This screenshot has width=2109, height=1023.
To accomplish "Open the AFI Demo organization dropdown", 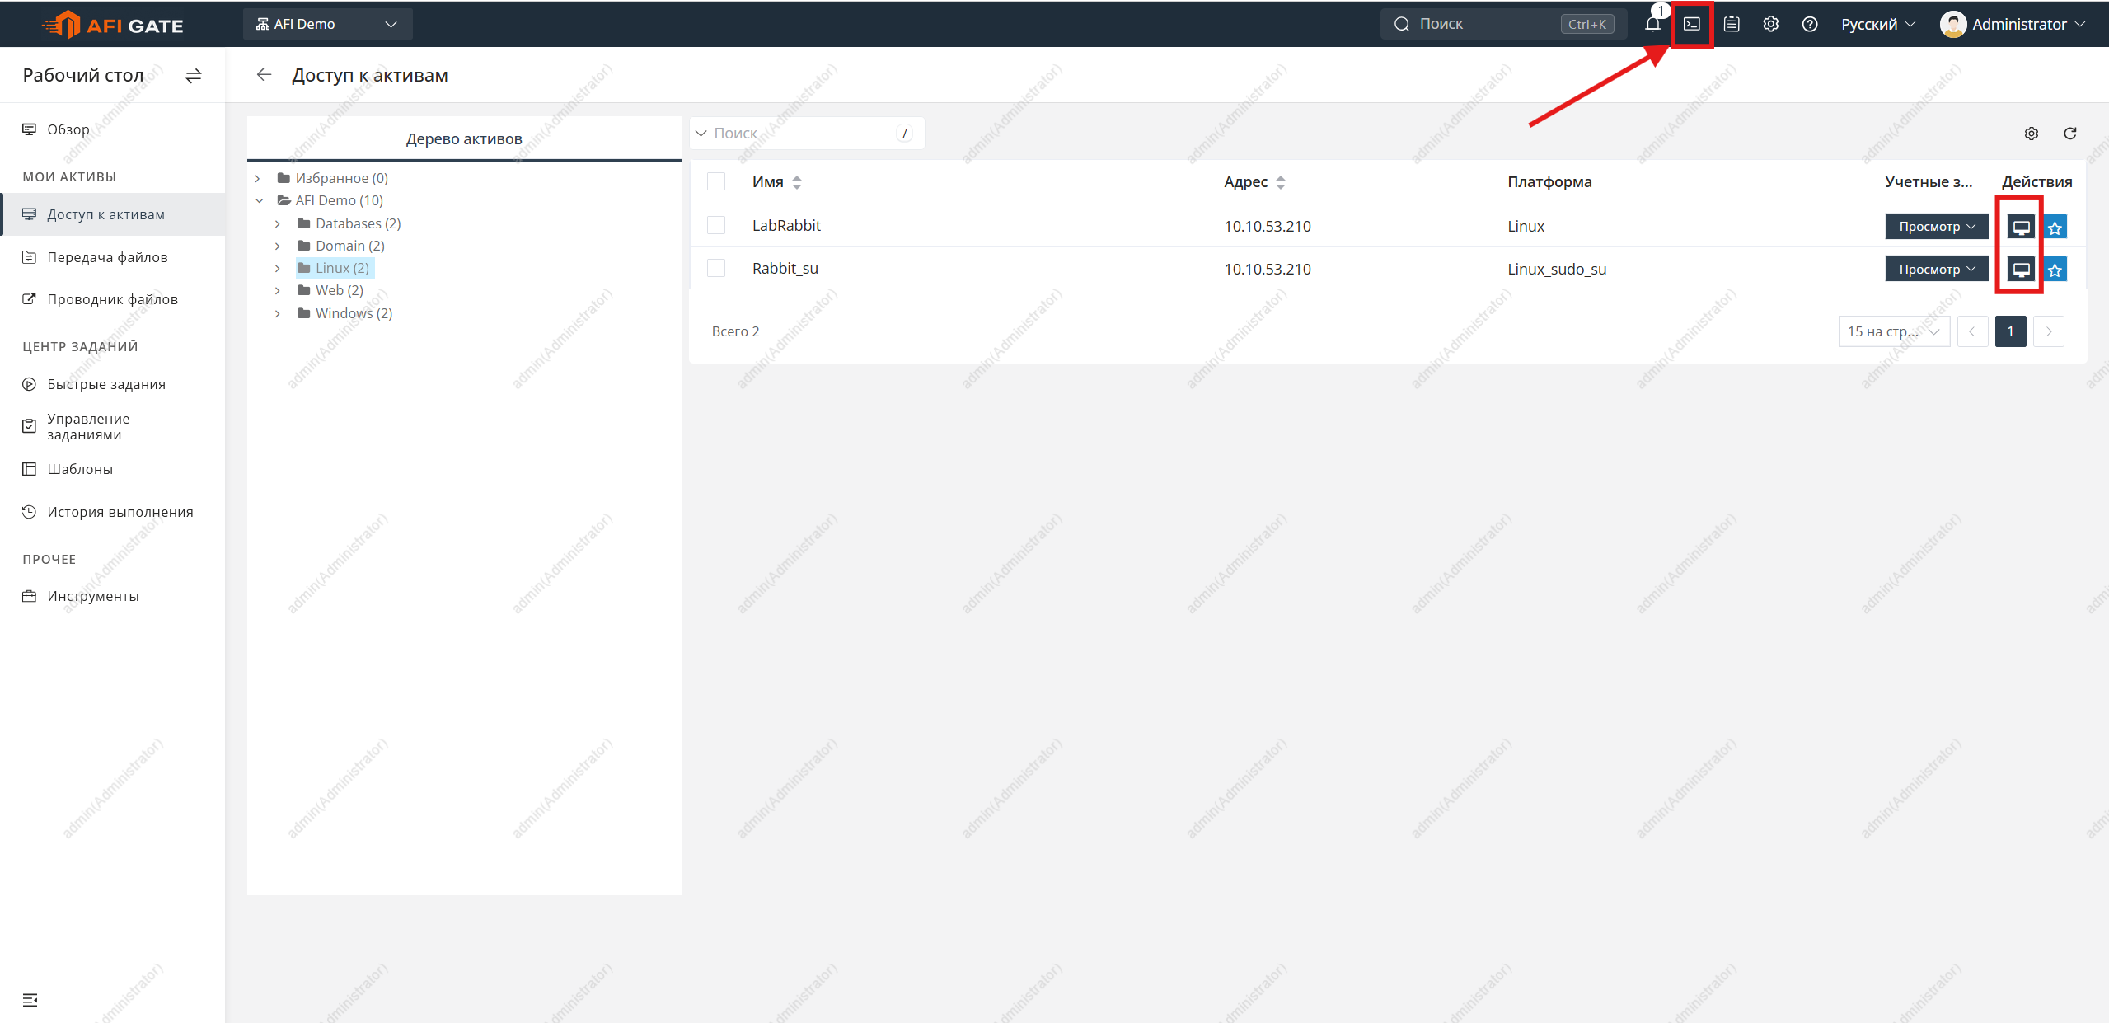I will point(327,24).
